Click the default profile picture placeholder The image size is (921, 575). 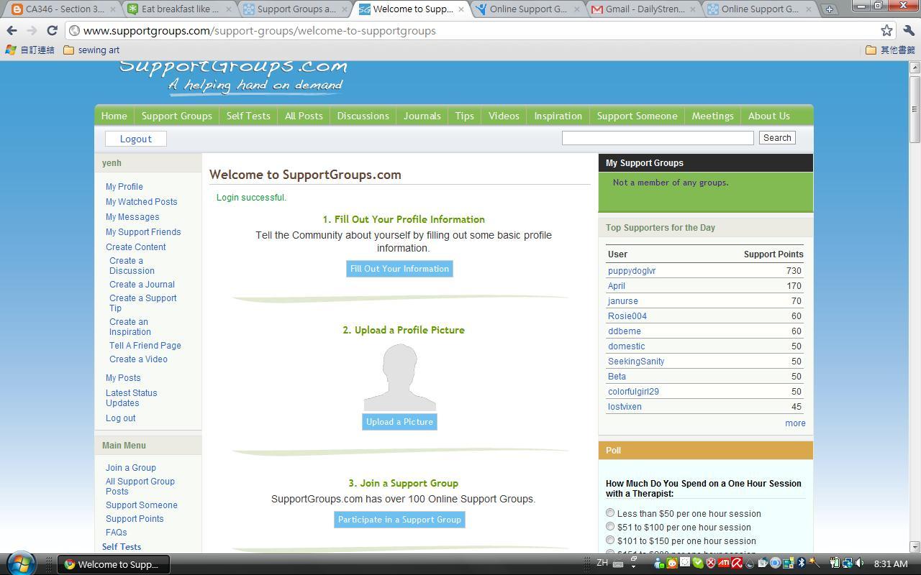click(399, 377)
